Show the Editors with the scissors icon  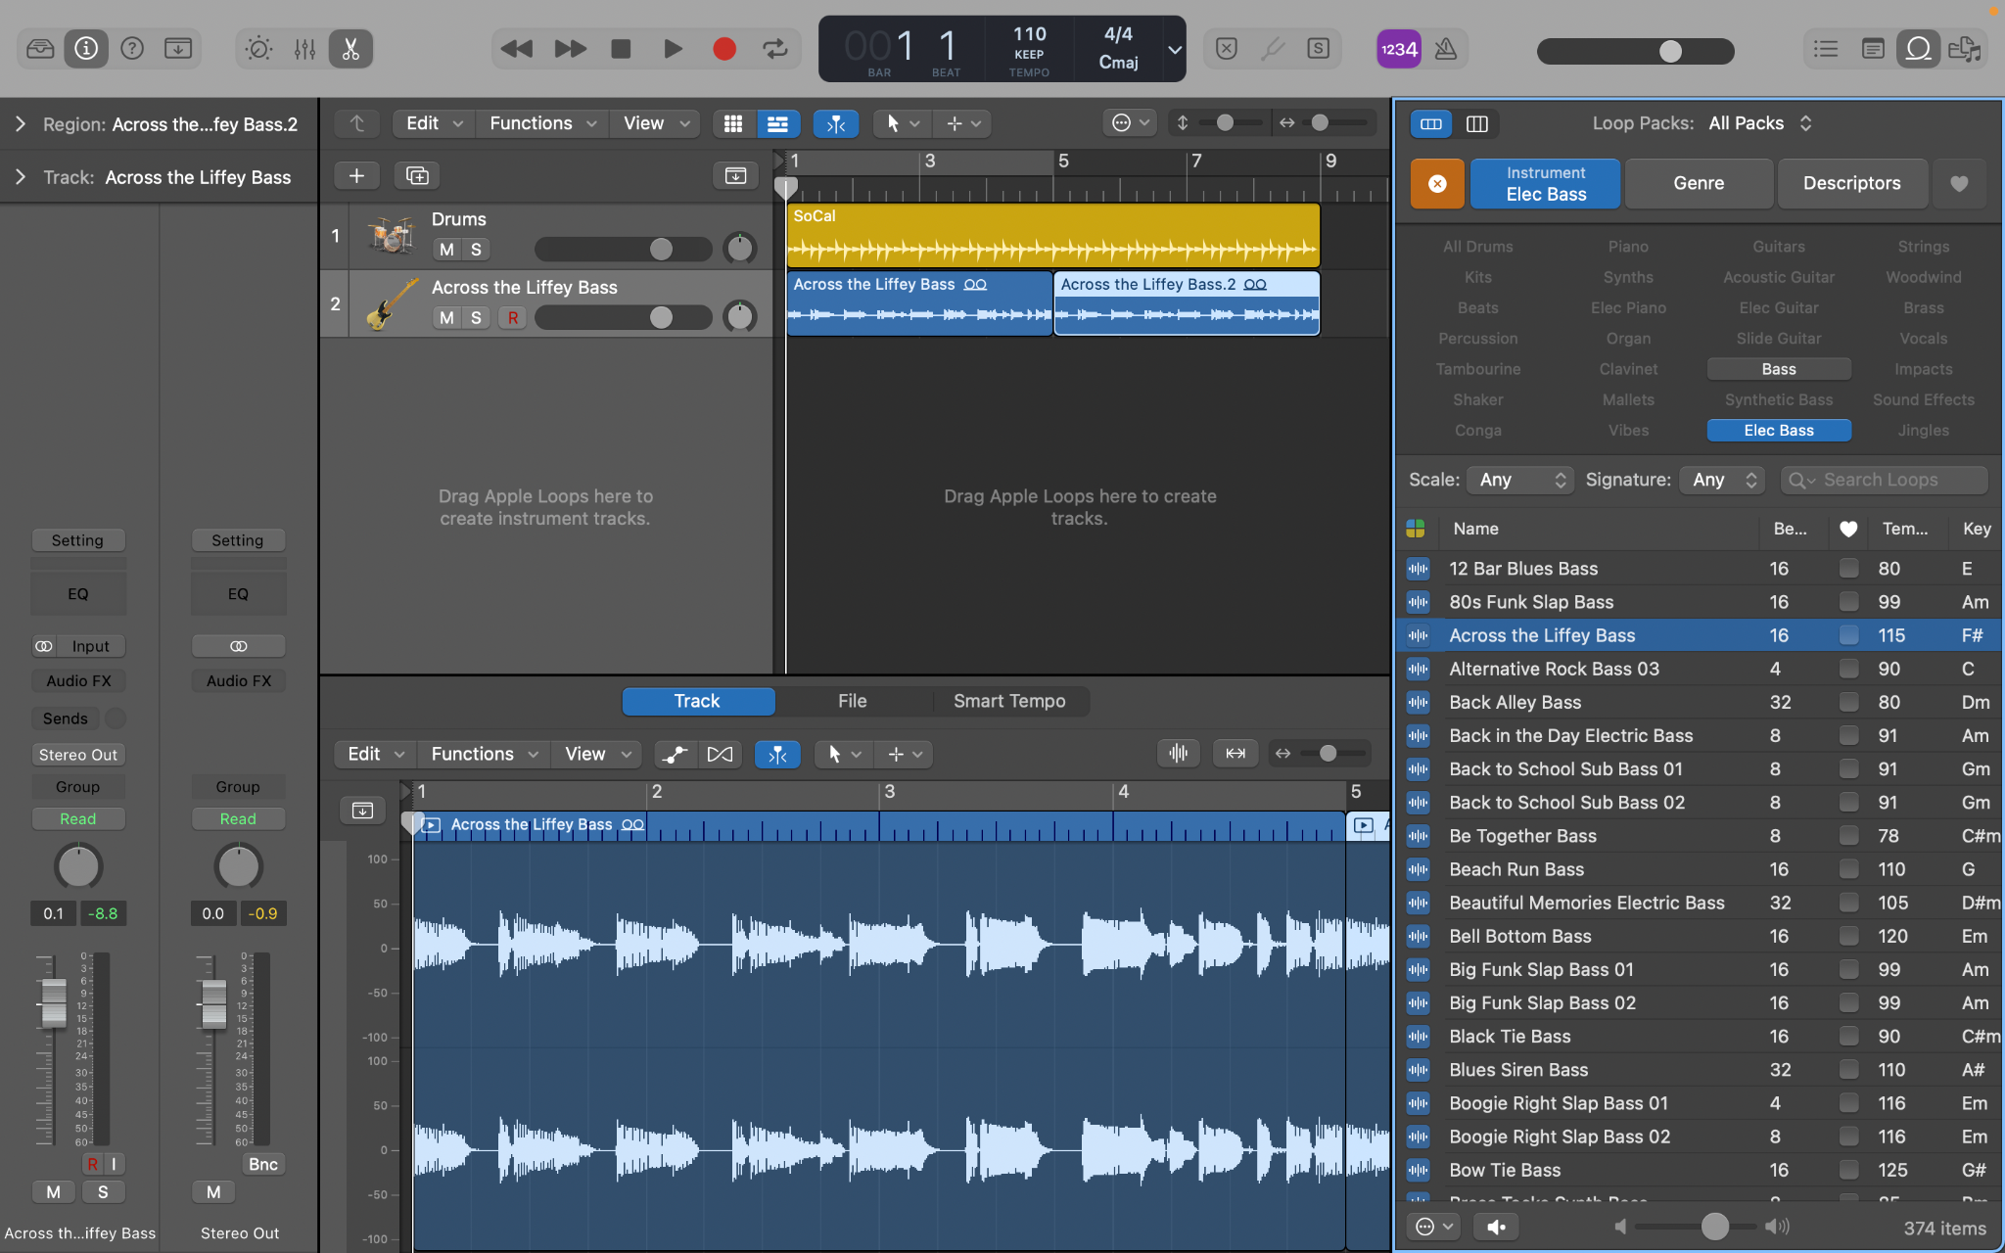point(350,48)
